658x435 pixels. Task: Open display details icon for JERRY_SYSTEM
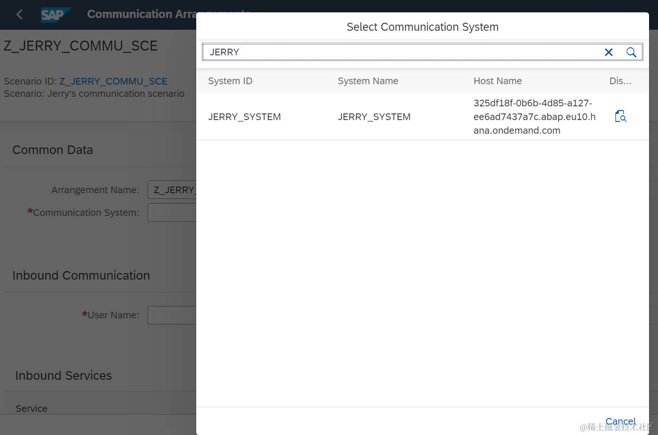click(x=620, y=116)
